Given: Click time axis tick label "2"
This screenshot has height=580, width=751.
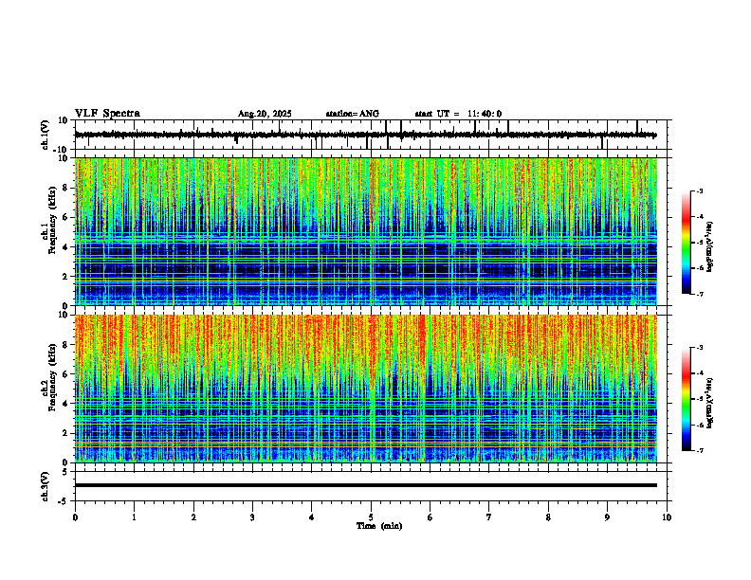Looking at the screenshot, I should click(193, 517).
